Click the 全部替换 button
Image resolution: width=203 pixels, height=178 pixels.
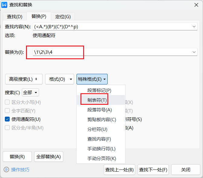click(x=49, y=157)
